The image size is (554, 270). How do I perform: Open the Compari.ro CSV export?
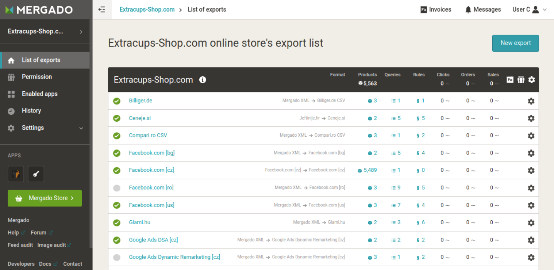[148, 136]
